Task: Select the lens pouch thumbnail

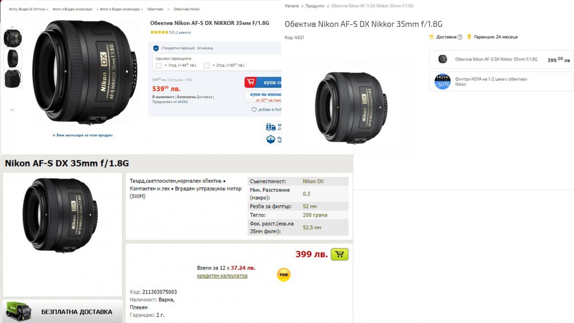Action: pos(13,79)
